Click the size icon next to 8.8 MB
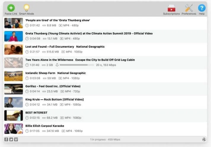Screen dimensions: 211x147 [44, 25]
